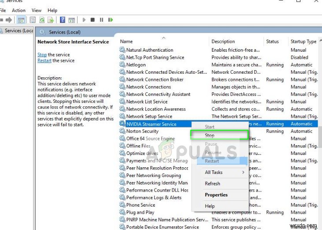The image size is (322, 230).
Task: Click the gear icon beside Norton Security
Action: click(122, 131)
